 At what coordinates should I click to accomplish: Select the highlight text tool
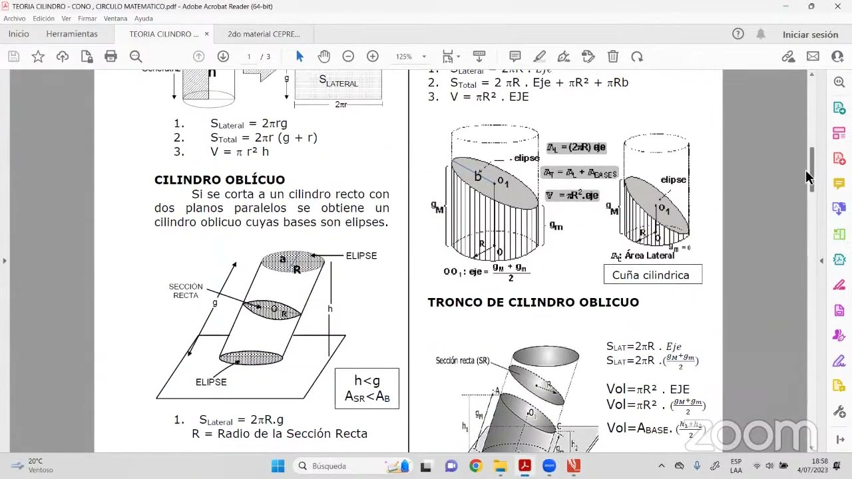point(540,57)
